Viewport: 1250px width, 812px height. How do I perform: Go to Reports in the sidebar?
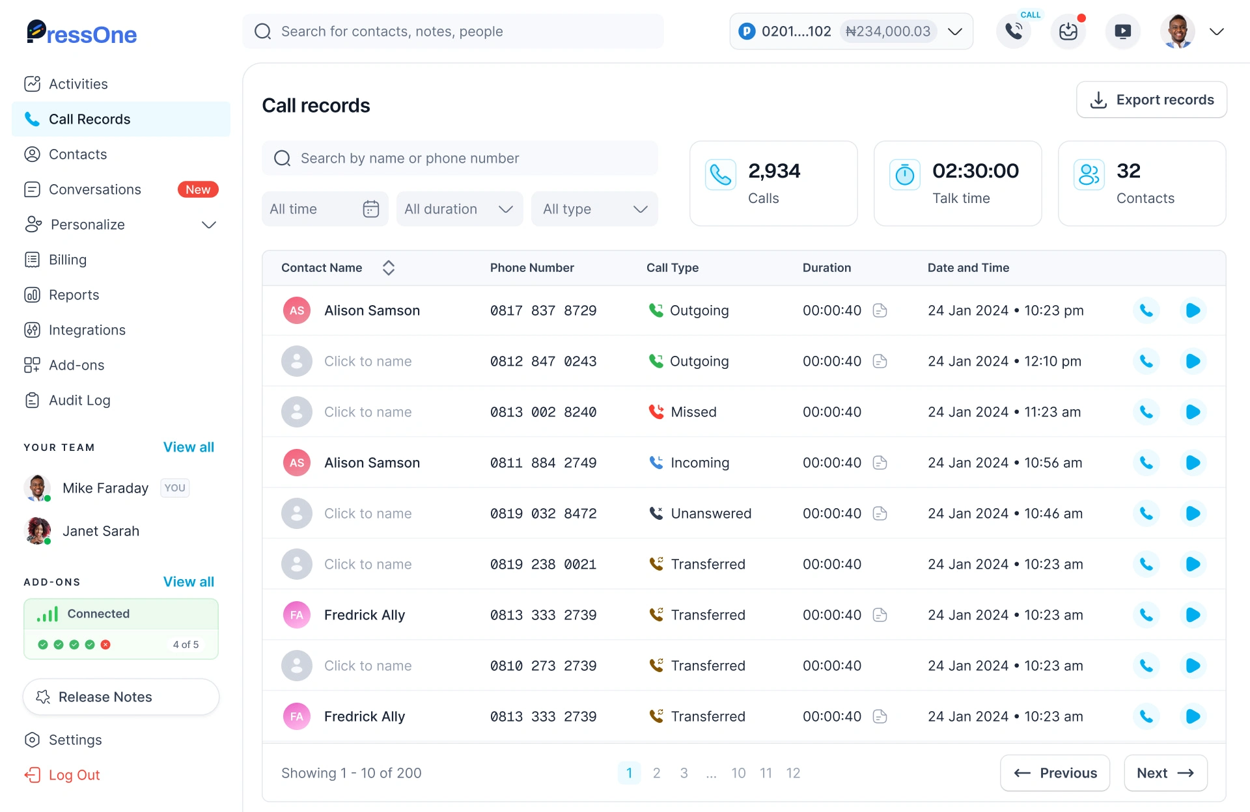click(x=74, y=295)
